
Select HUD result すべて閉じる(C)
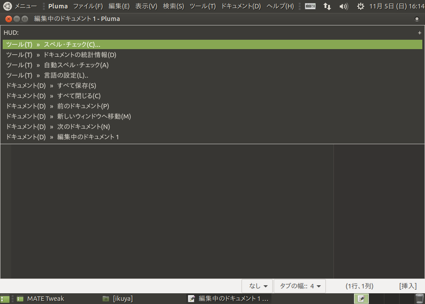click(x=212, y=96)
